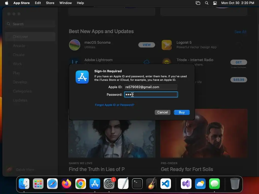Open the Edit menu
This screenshot has height=194, width=259.
(x=38, y=3)
